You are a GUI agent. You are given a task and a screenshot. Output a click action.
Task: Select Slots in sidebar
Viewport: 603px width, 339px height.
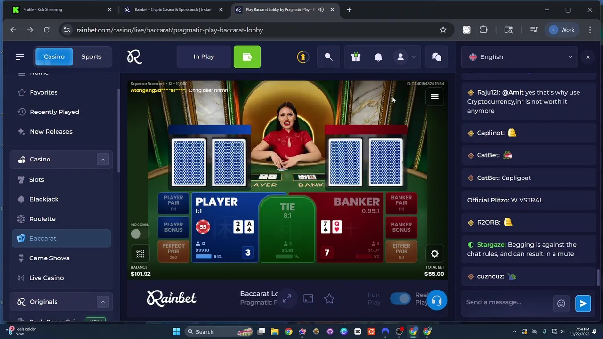(36, 179)
